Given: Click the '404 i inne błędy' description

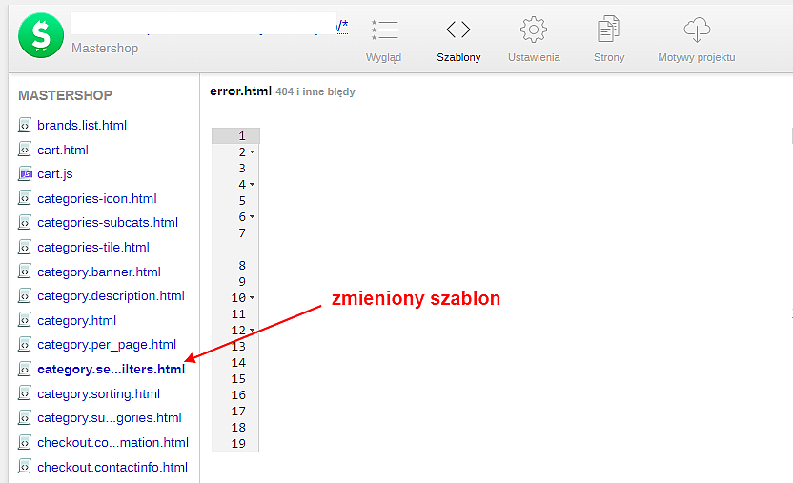Looking at the screenshot, I should tap(315, 91).
